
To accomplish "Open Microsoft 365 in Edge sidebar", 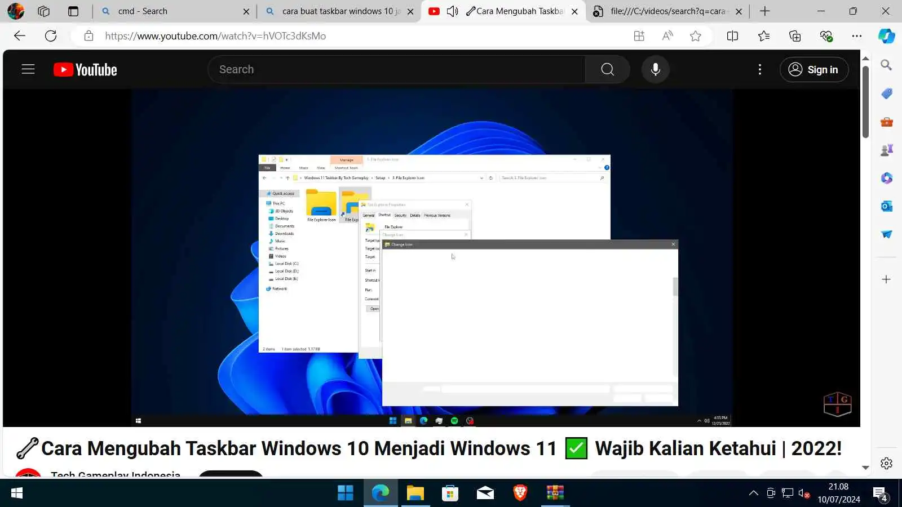I will point(886,178).
